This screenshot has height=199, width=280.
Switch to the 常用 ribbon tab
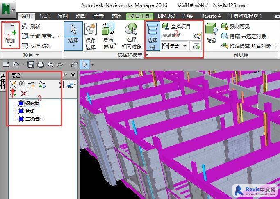[x=27, y=16]
